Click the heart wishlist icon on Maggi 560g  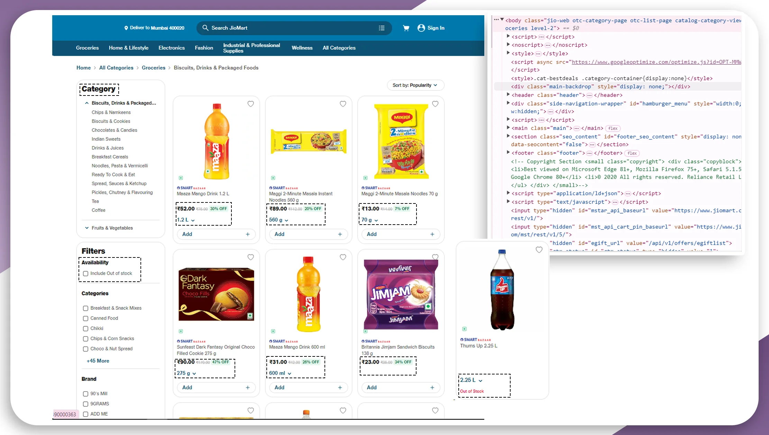pos(343,104)
